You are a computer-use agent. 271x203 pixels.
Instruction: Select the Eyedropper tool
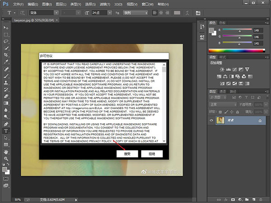[x=6, y=61]
